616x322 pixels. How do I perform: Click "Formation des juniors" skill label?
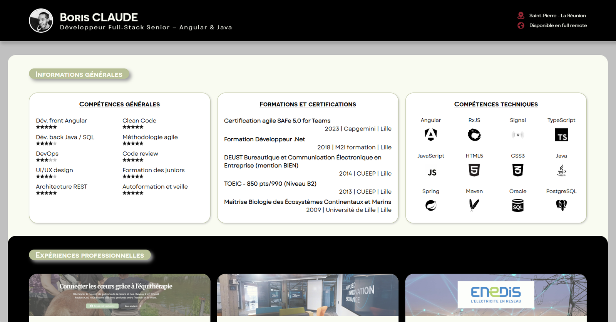point(154,170)
